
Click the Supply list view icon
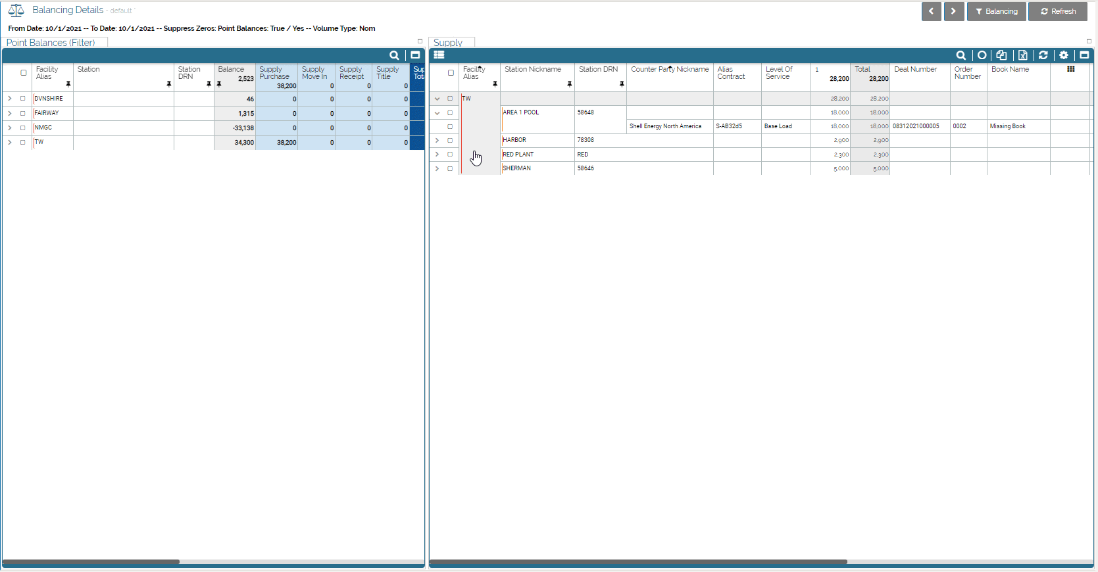tap(439, 55)
